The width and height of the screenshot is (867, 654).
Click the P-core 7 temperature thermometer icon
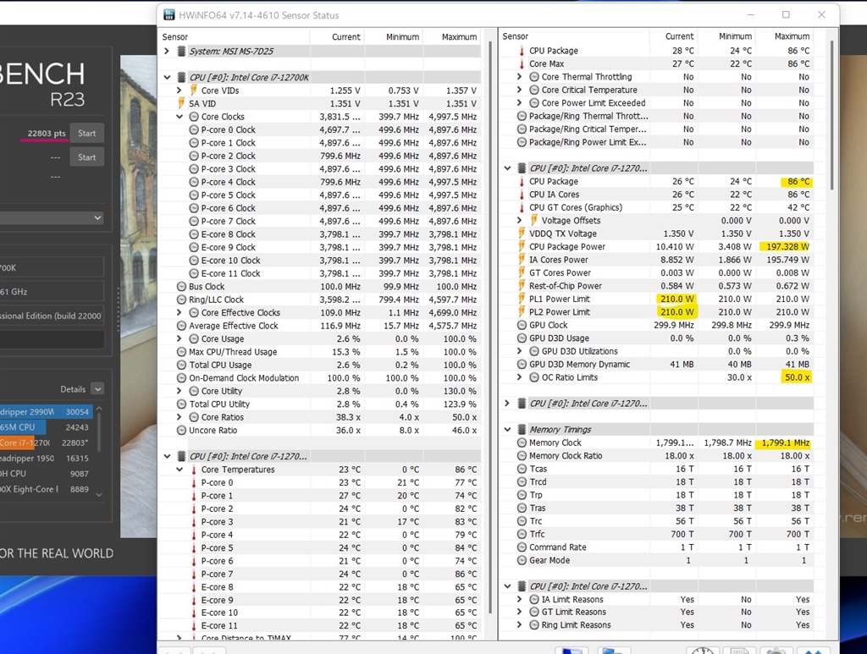[194, 574]
